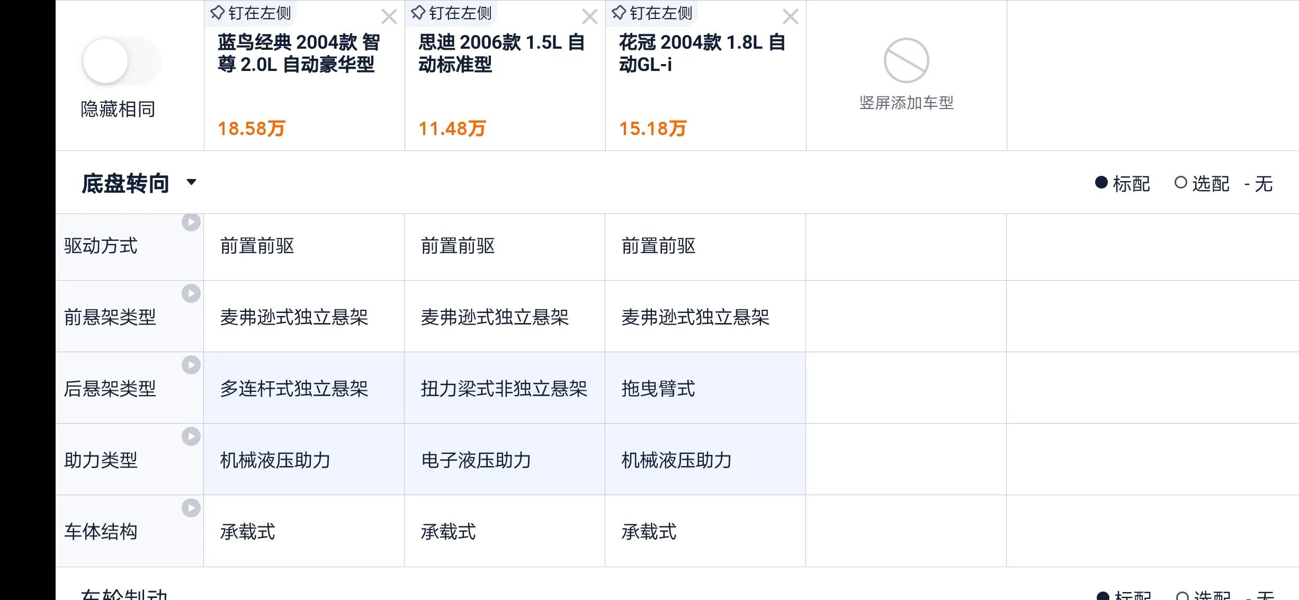The width and height of the screenshot is (1299, 600).
Task: Pin 花冠 2004款 column to left
Action: (x=652, y=13)
